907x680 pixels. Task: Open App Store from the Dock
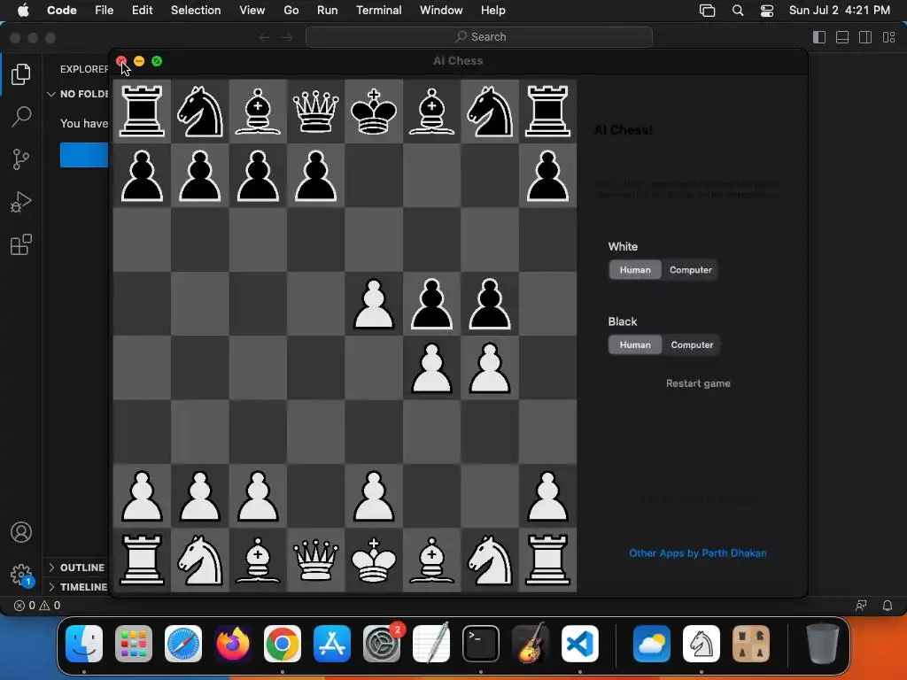tap(332, 644)
